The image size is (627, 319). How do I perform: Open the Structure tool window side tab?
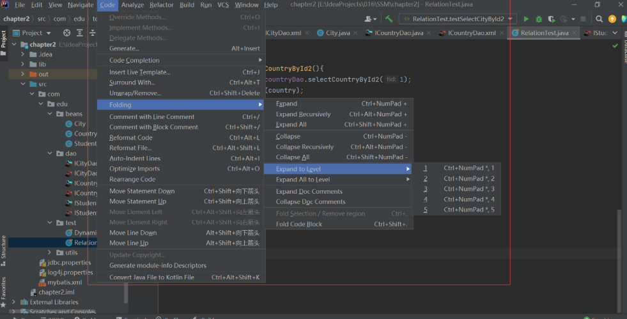point(4,251)
